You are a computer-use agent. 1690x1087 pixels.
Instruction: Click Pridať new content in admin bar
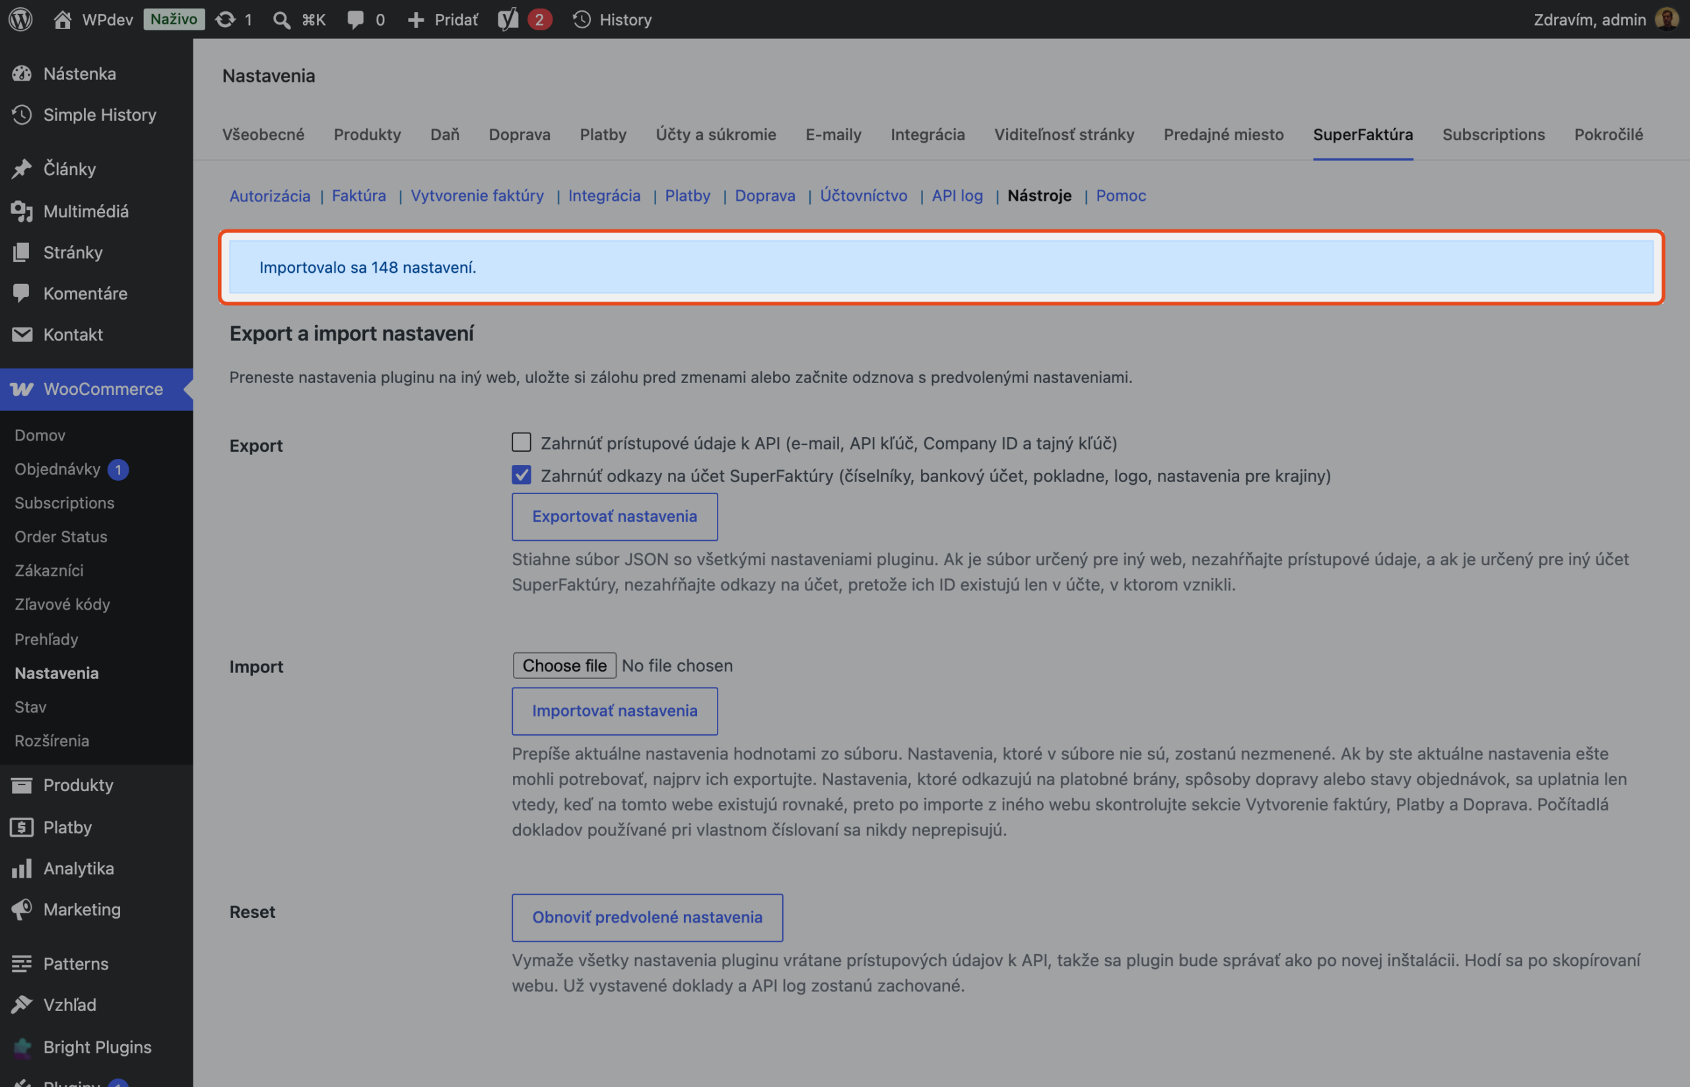point(443,19)
